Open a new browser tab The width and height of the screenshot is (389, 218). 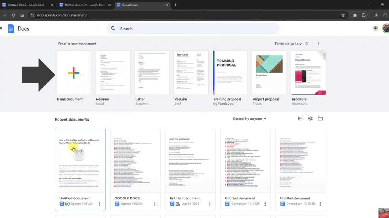(x=175, y=5)
